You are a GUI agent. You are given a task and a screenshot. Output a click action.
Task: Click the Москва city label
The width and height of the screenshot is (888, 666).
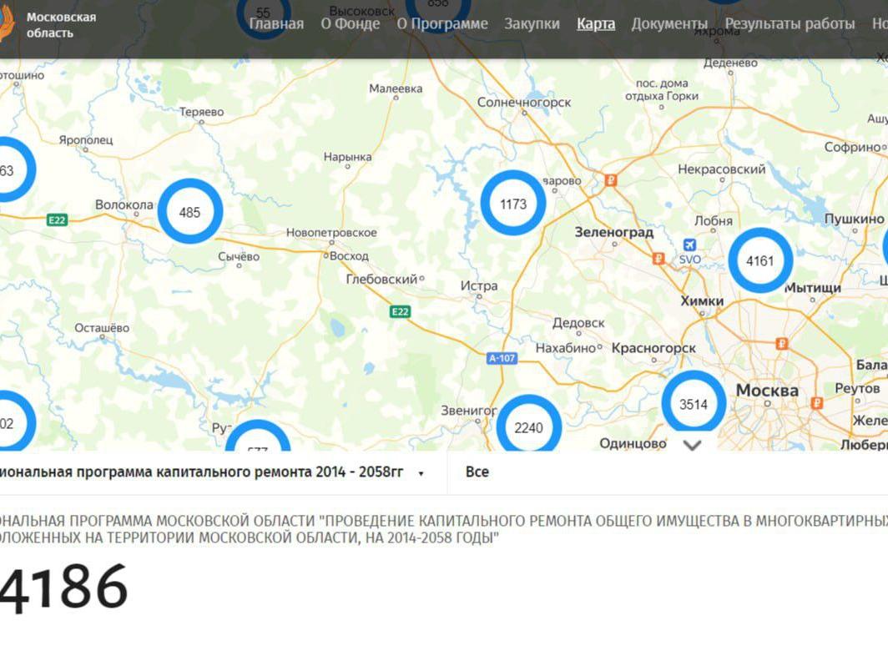pyautogui.click(x=767, y=391)
